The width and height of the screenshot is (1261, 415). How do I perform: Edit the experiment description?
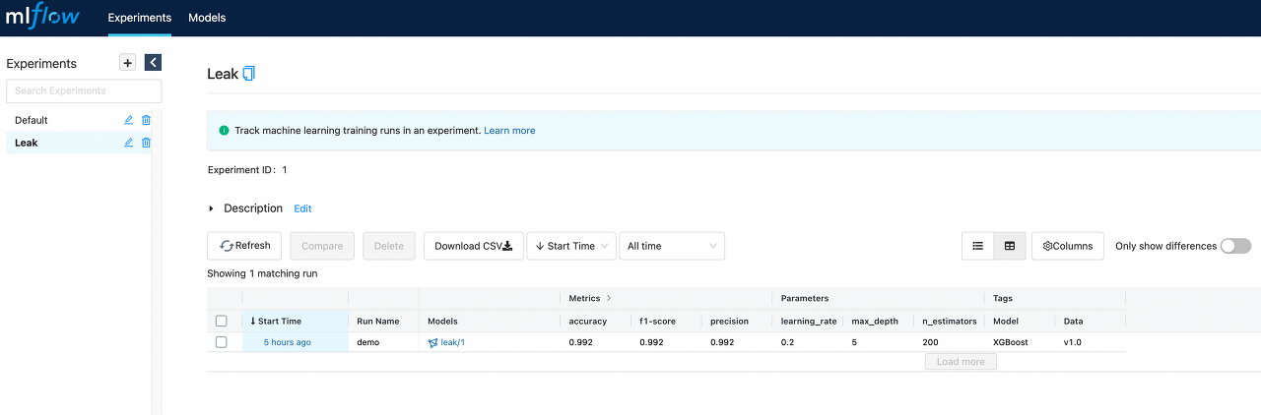[302, 208]
